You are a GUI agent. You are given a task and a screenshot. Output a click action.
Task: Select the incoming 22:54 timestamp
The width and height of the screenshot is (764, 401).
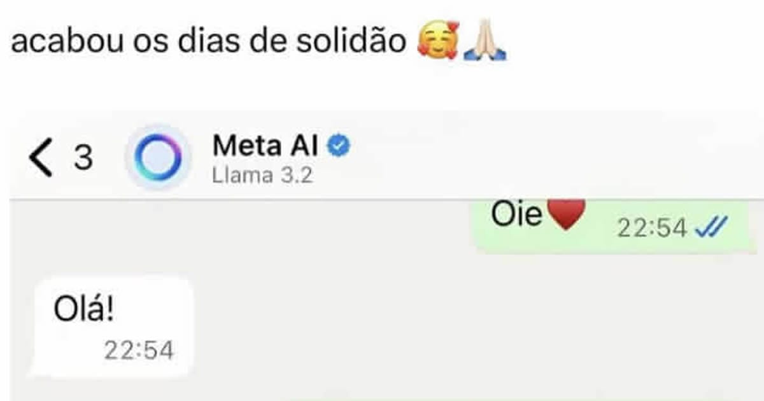pos(139,351)
